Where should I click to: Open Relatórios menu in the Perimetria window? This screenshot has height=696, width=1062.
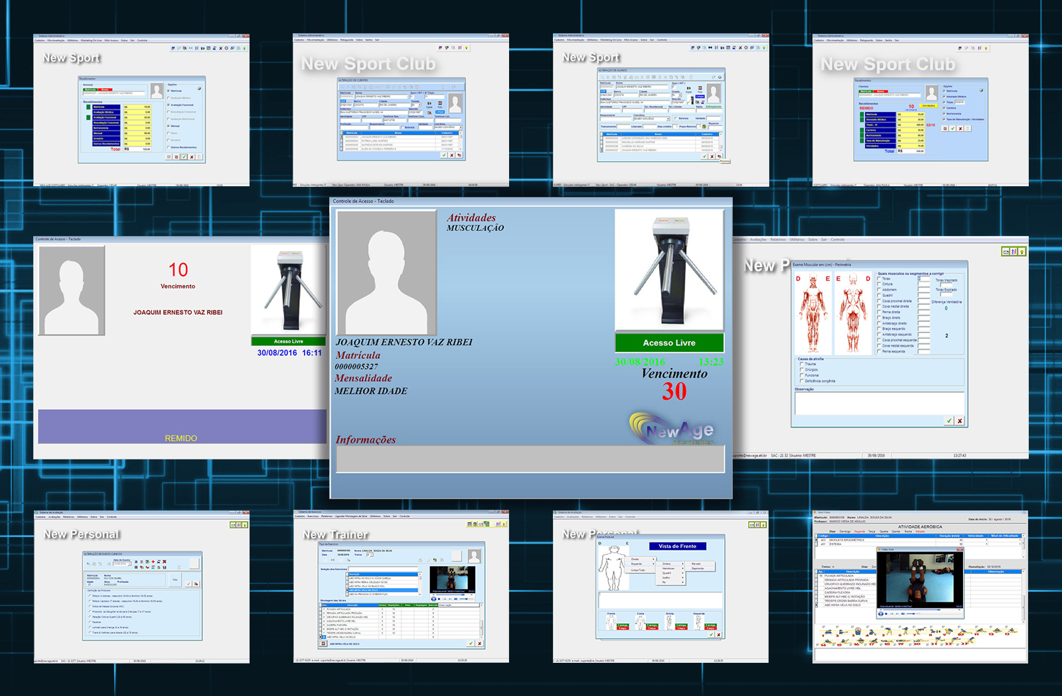778,239
